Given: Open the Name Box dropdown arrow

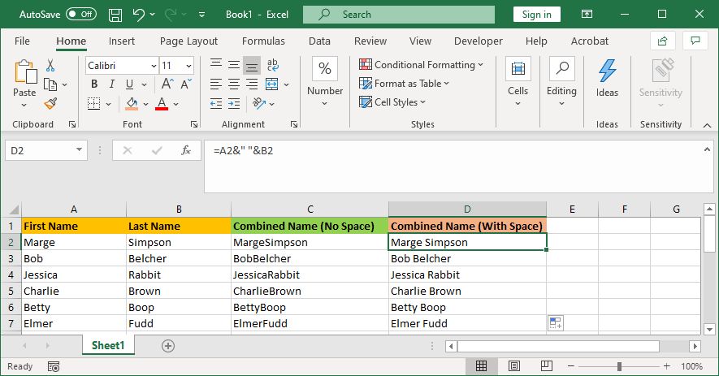Looking at the screenshot, I should coord(79,150).
